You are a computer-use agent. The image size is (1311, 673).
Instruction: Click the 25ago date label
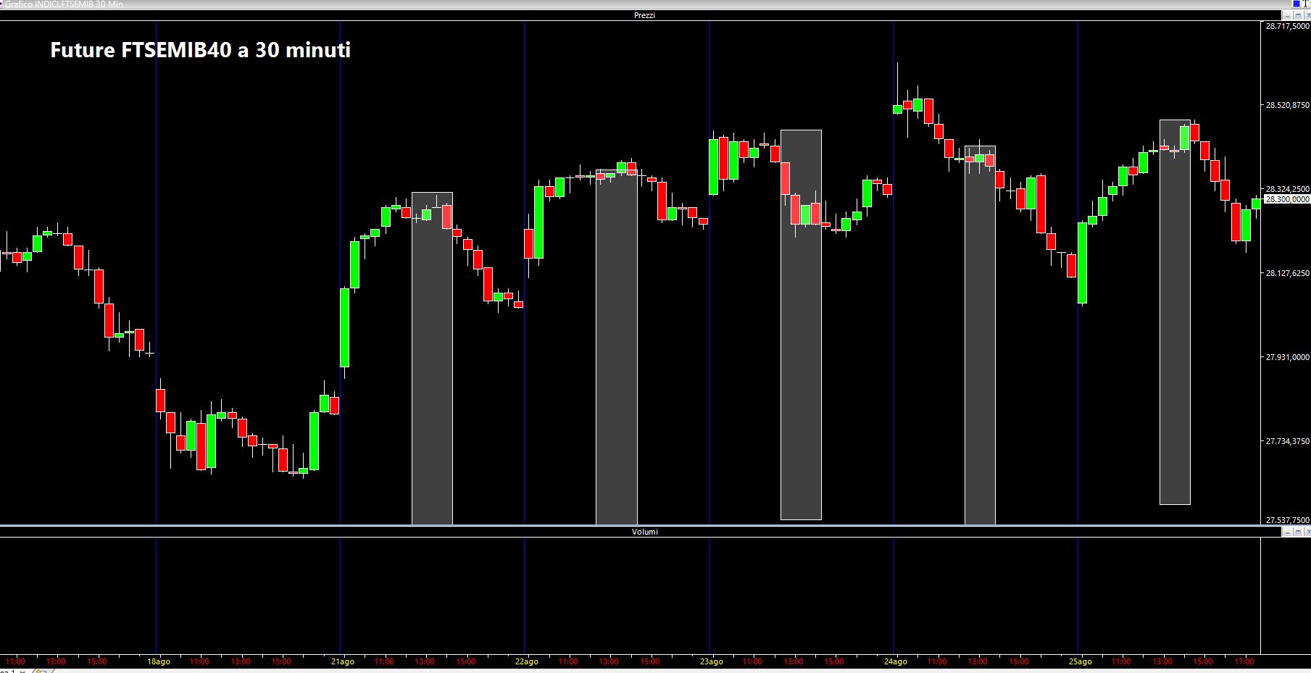point(1081,661)
